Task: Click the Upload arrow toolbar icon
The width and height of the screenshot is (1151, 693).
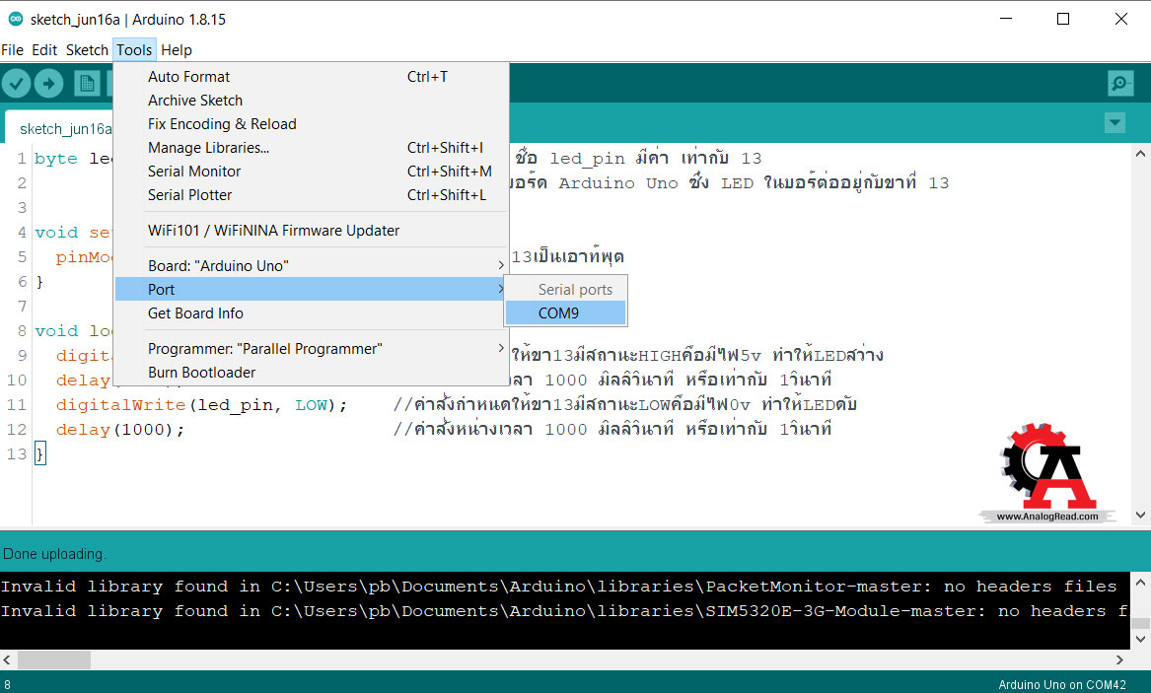Action: pos(49,84)
